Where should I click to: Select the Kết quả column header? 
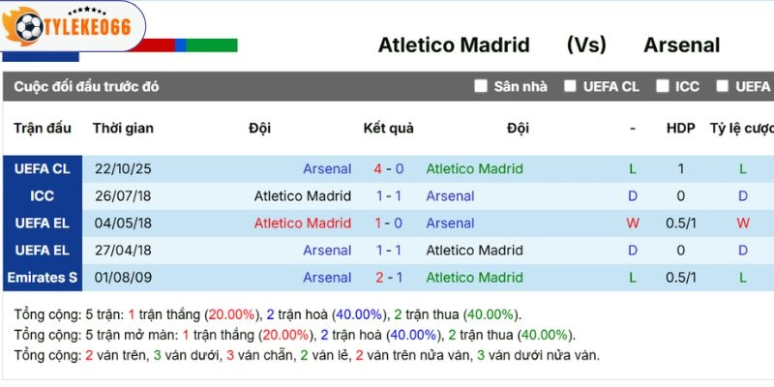click(x=388, y=128)
